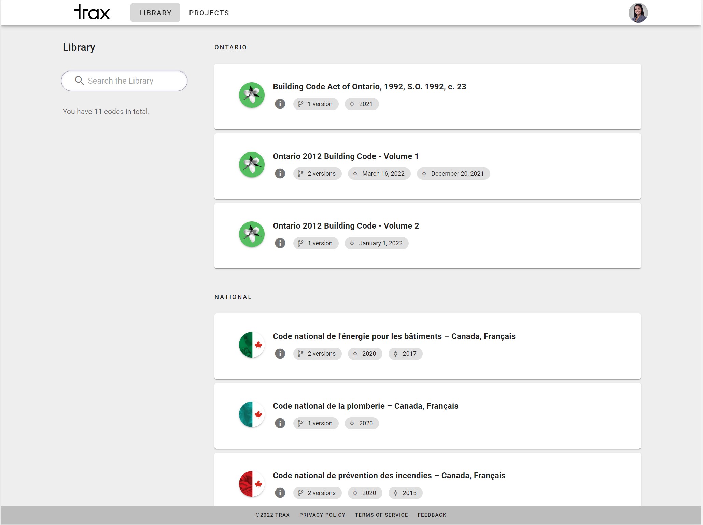Click the 2 versions chip for Volume 1
Image resolution: width=703 pixels, height=525 pixels.
(x=317, y=174)
